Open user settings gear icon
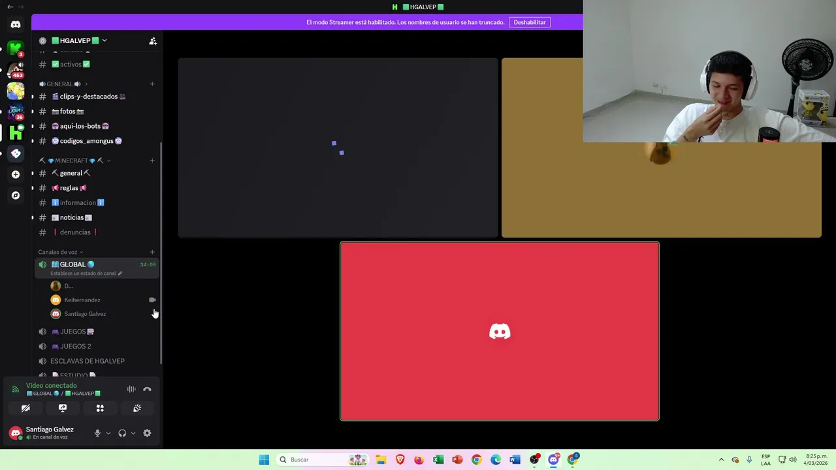Image resolution: width=836 pixels, height=470 pixels. point(147,433)
